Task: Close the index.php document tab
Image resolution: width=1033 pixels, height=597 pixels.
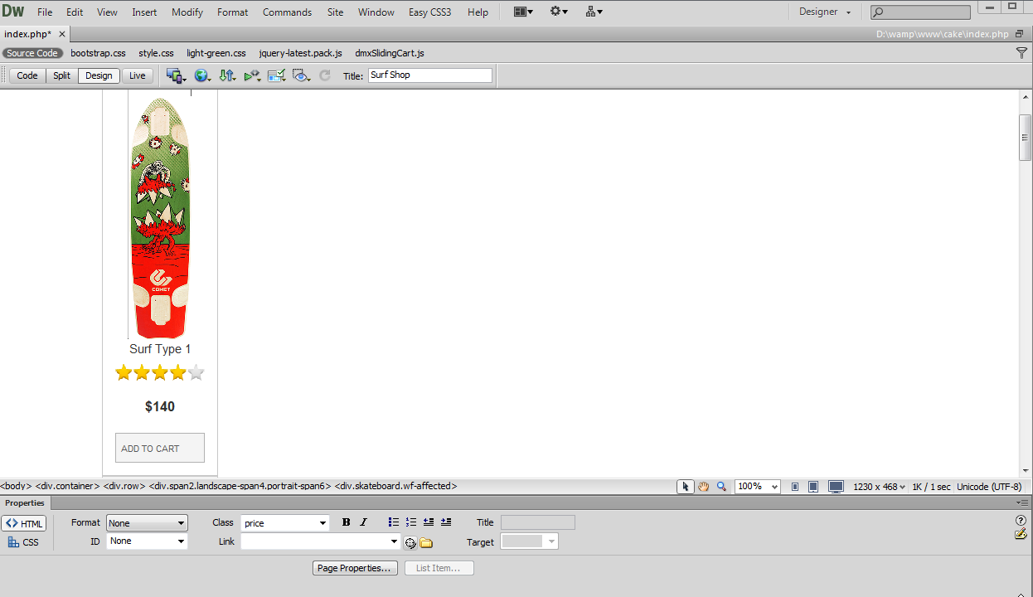Action: (62, 34)
